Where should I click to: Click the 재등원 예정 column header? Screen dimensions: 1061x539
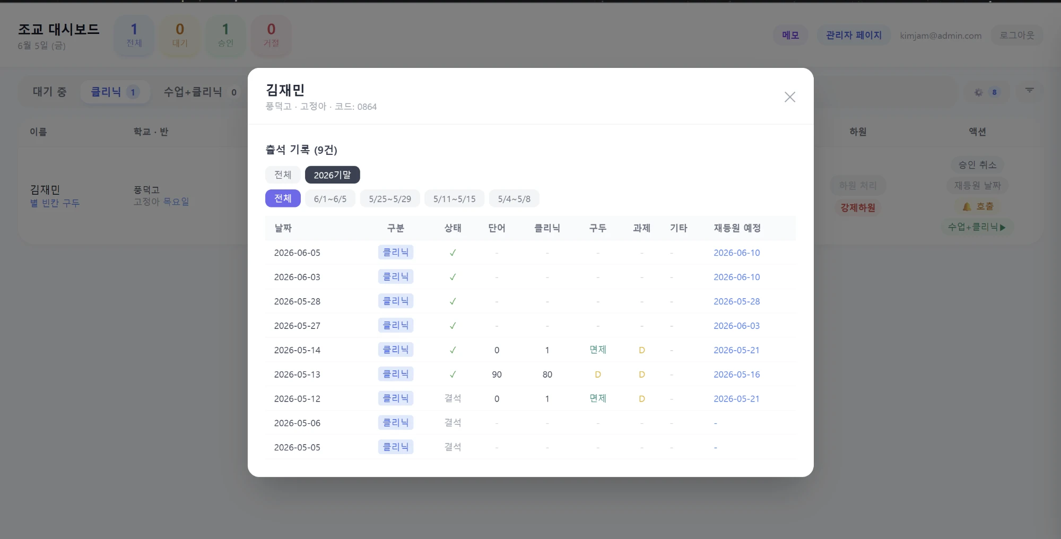coord(737,228)
